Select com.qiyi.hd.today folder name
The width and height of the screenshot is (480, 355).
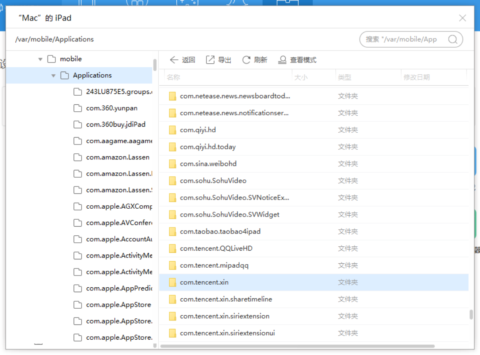pyautogui.click(x=208, y=147)
